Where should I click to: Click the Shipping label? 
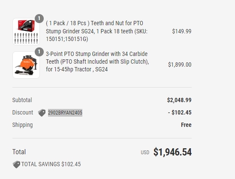tap(22, 125)
